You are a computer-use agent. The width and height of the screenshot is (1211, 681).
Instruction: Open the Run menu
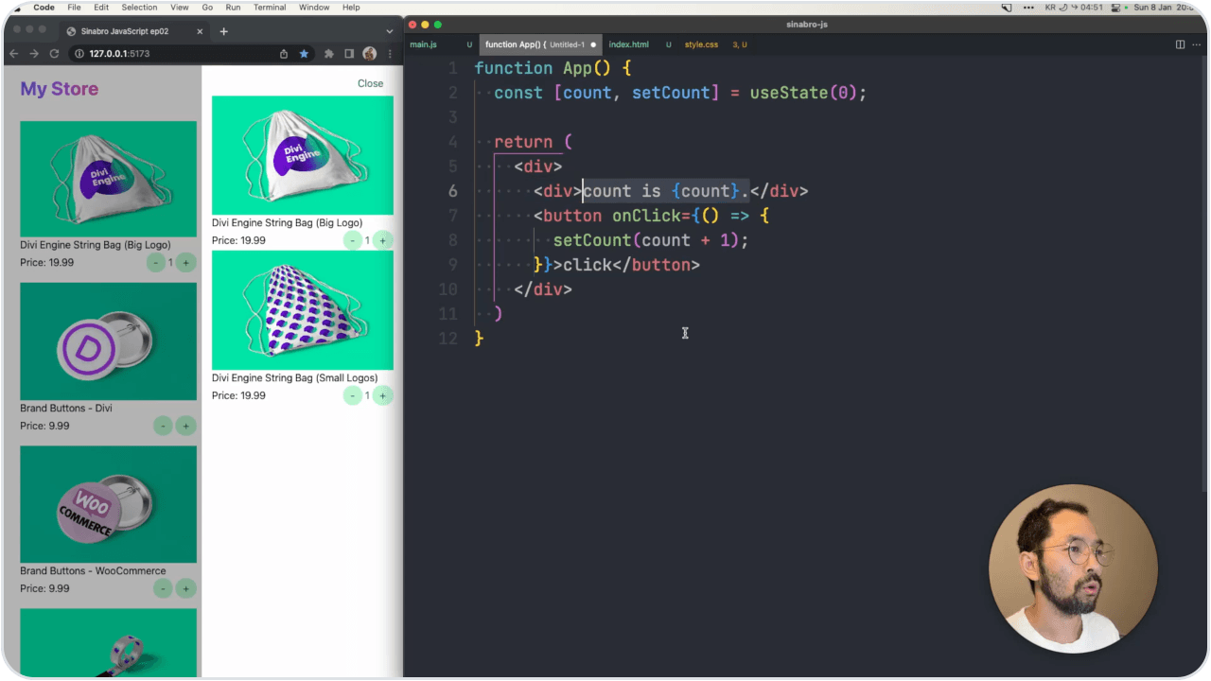[x=233, y=8]
